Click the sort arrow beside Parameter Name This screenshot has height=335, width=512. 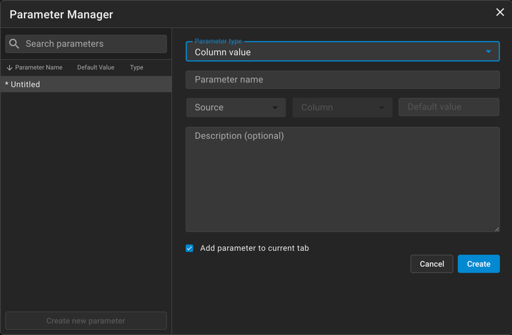(x=9, y=68)
